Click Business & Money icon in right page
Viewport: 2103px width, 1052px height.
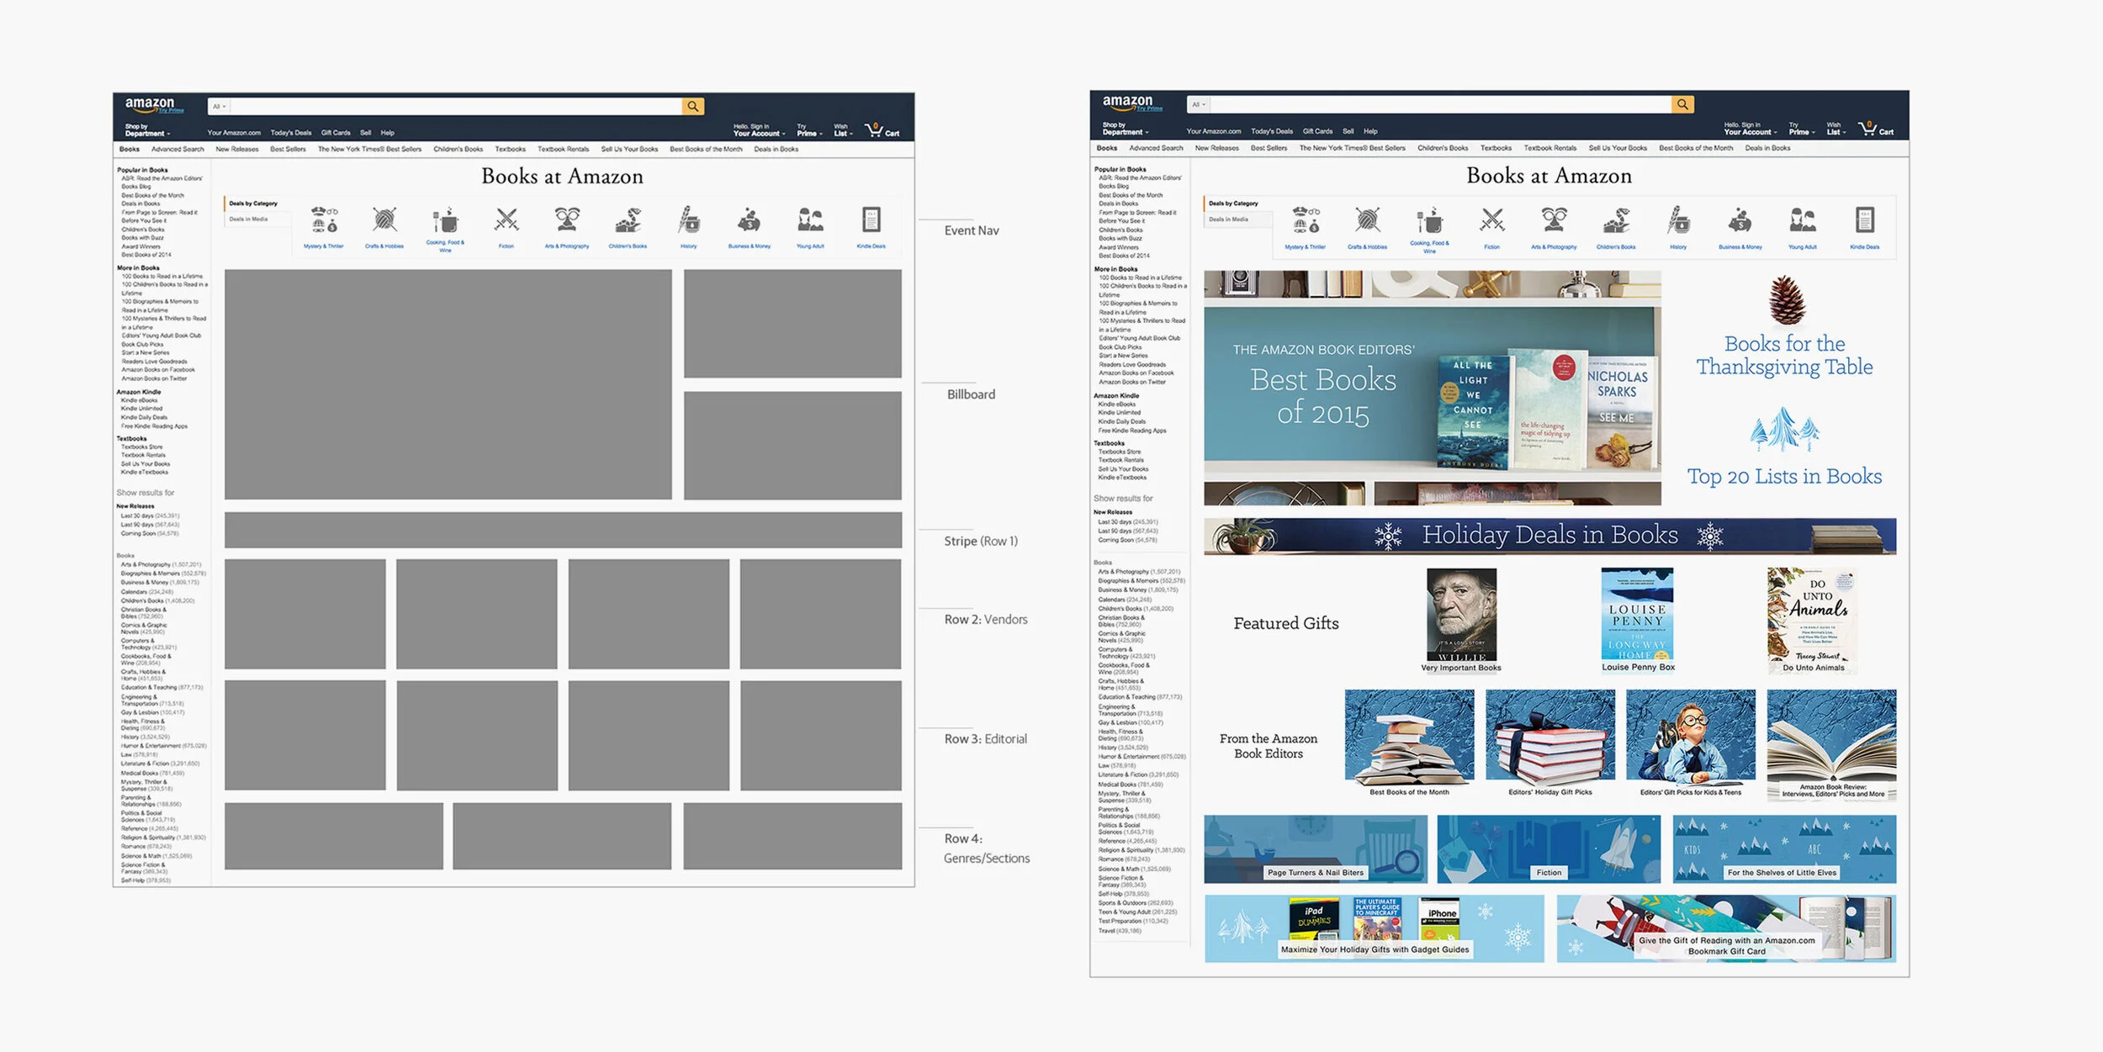pos(1740,221)
